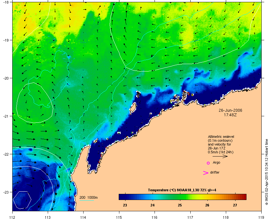Click the temperature colorbar at 25 degrees
The width and height of the screenshot is (271, 219).
click(180, 197)
